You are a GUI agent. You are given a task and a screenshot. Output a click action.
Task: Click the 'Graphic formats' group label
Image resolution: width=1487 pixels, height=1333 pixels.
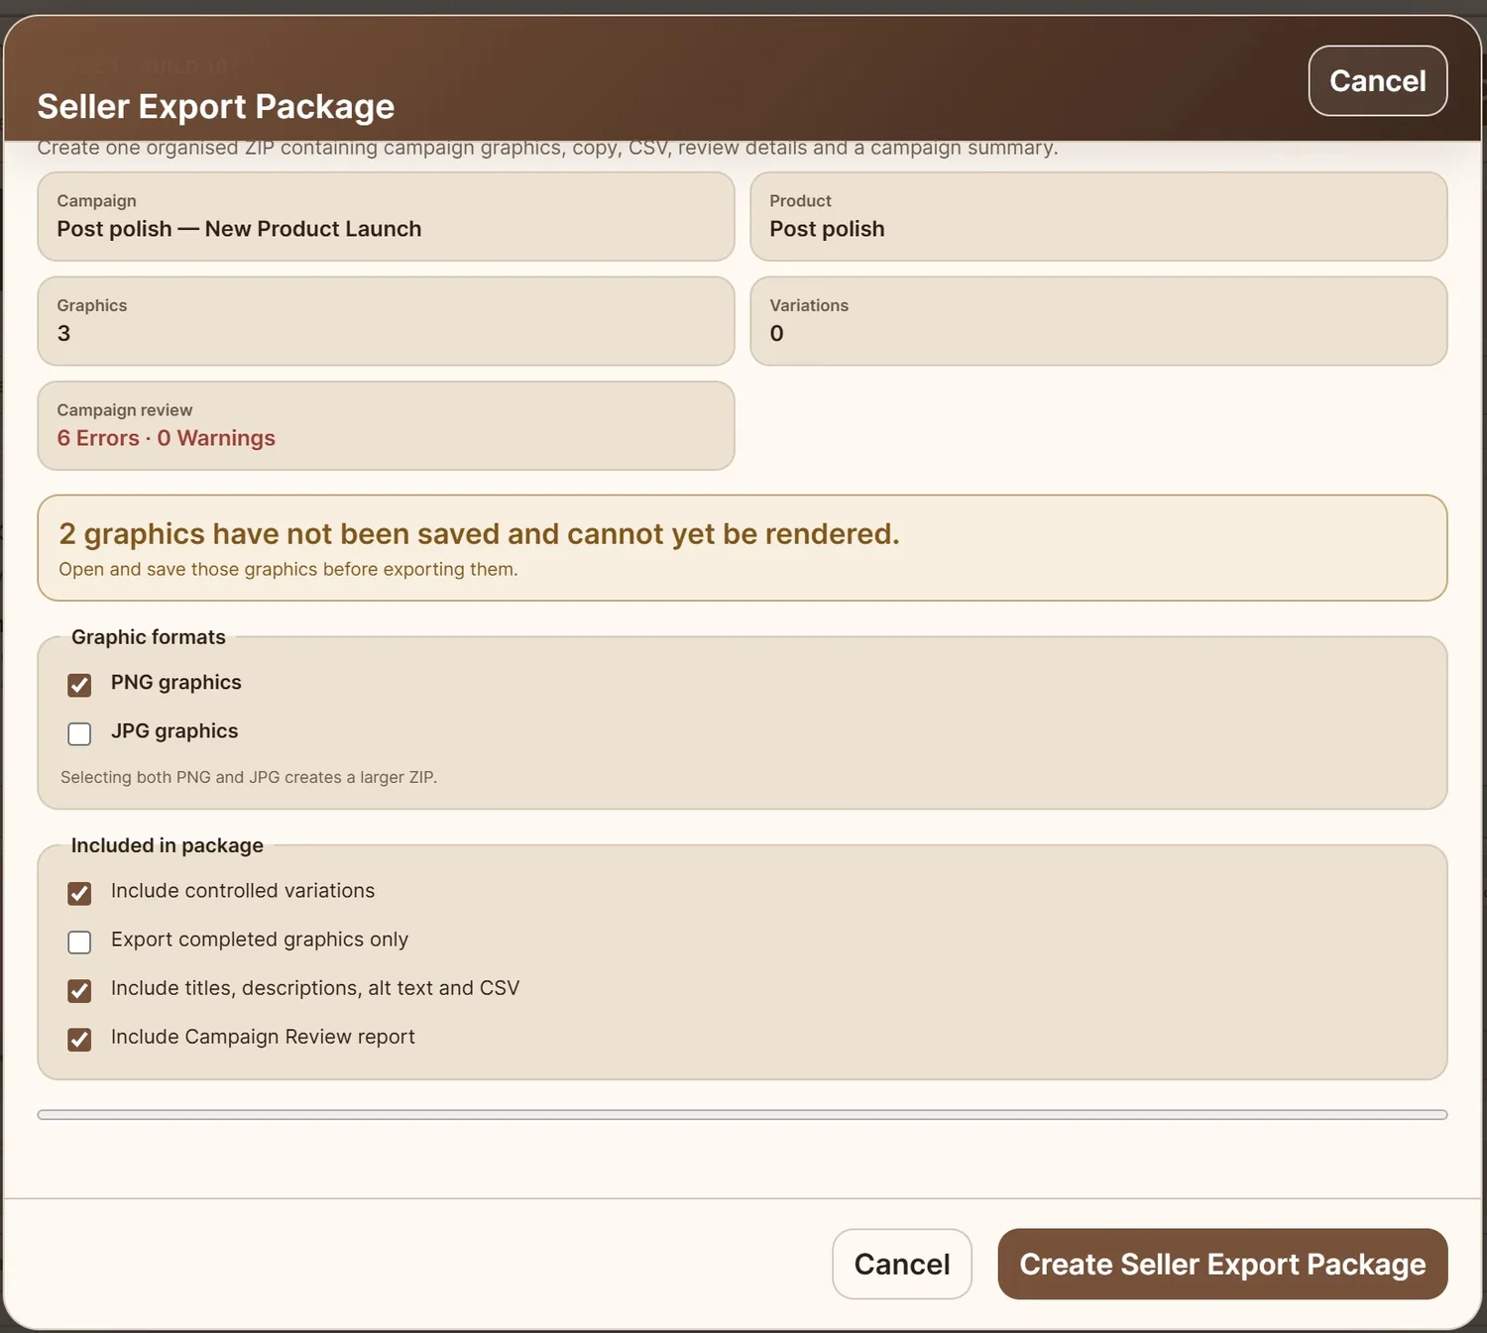(149, 637)
